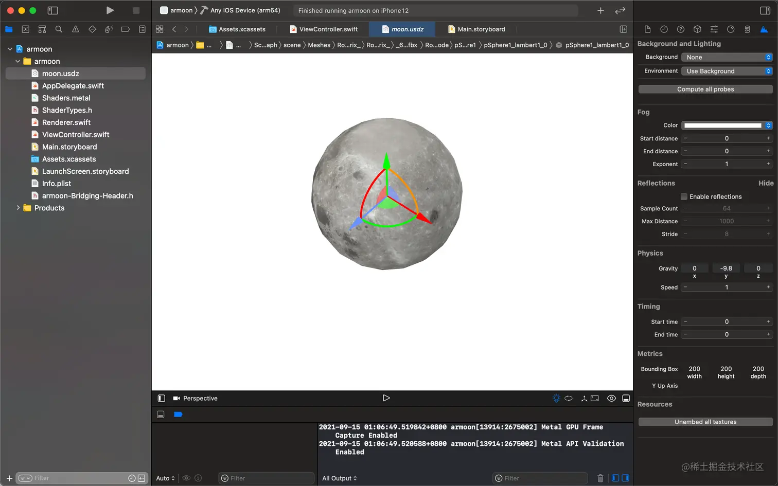Click Compute all probes button
This screenshot has width=778, height=486.
click(x=705, y=89)
